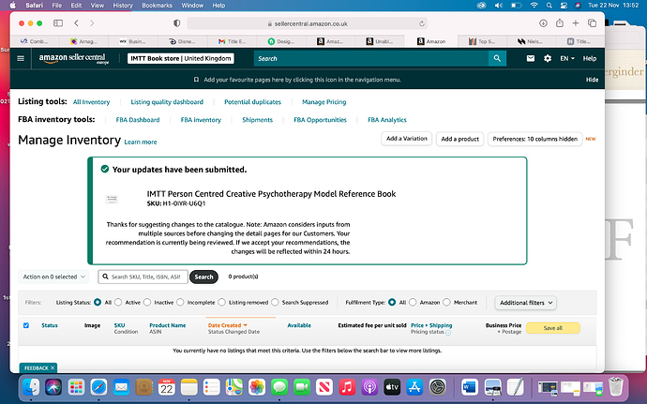Switch to the Gmail Title E... tab
This screenshot has height=404, width=647.
(x=232, y=41)
